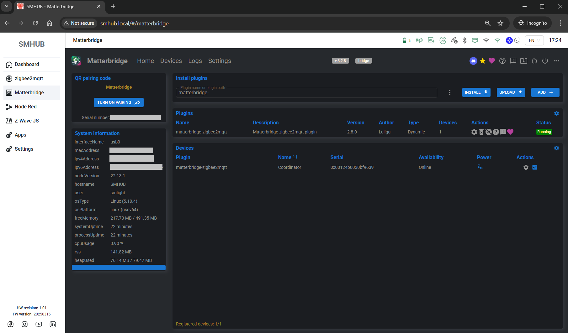Open Node Red in the sidebar

click(26, 107)
